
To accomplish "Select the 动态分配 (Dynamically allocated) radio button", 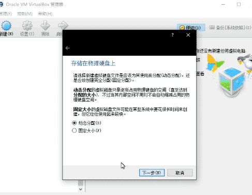I will (74, 123).
